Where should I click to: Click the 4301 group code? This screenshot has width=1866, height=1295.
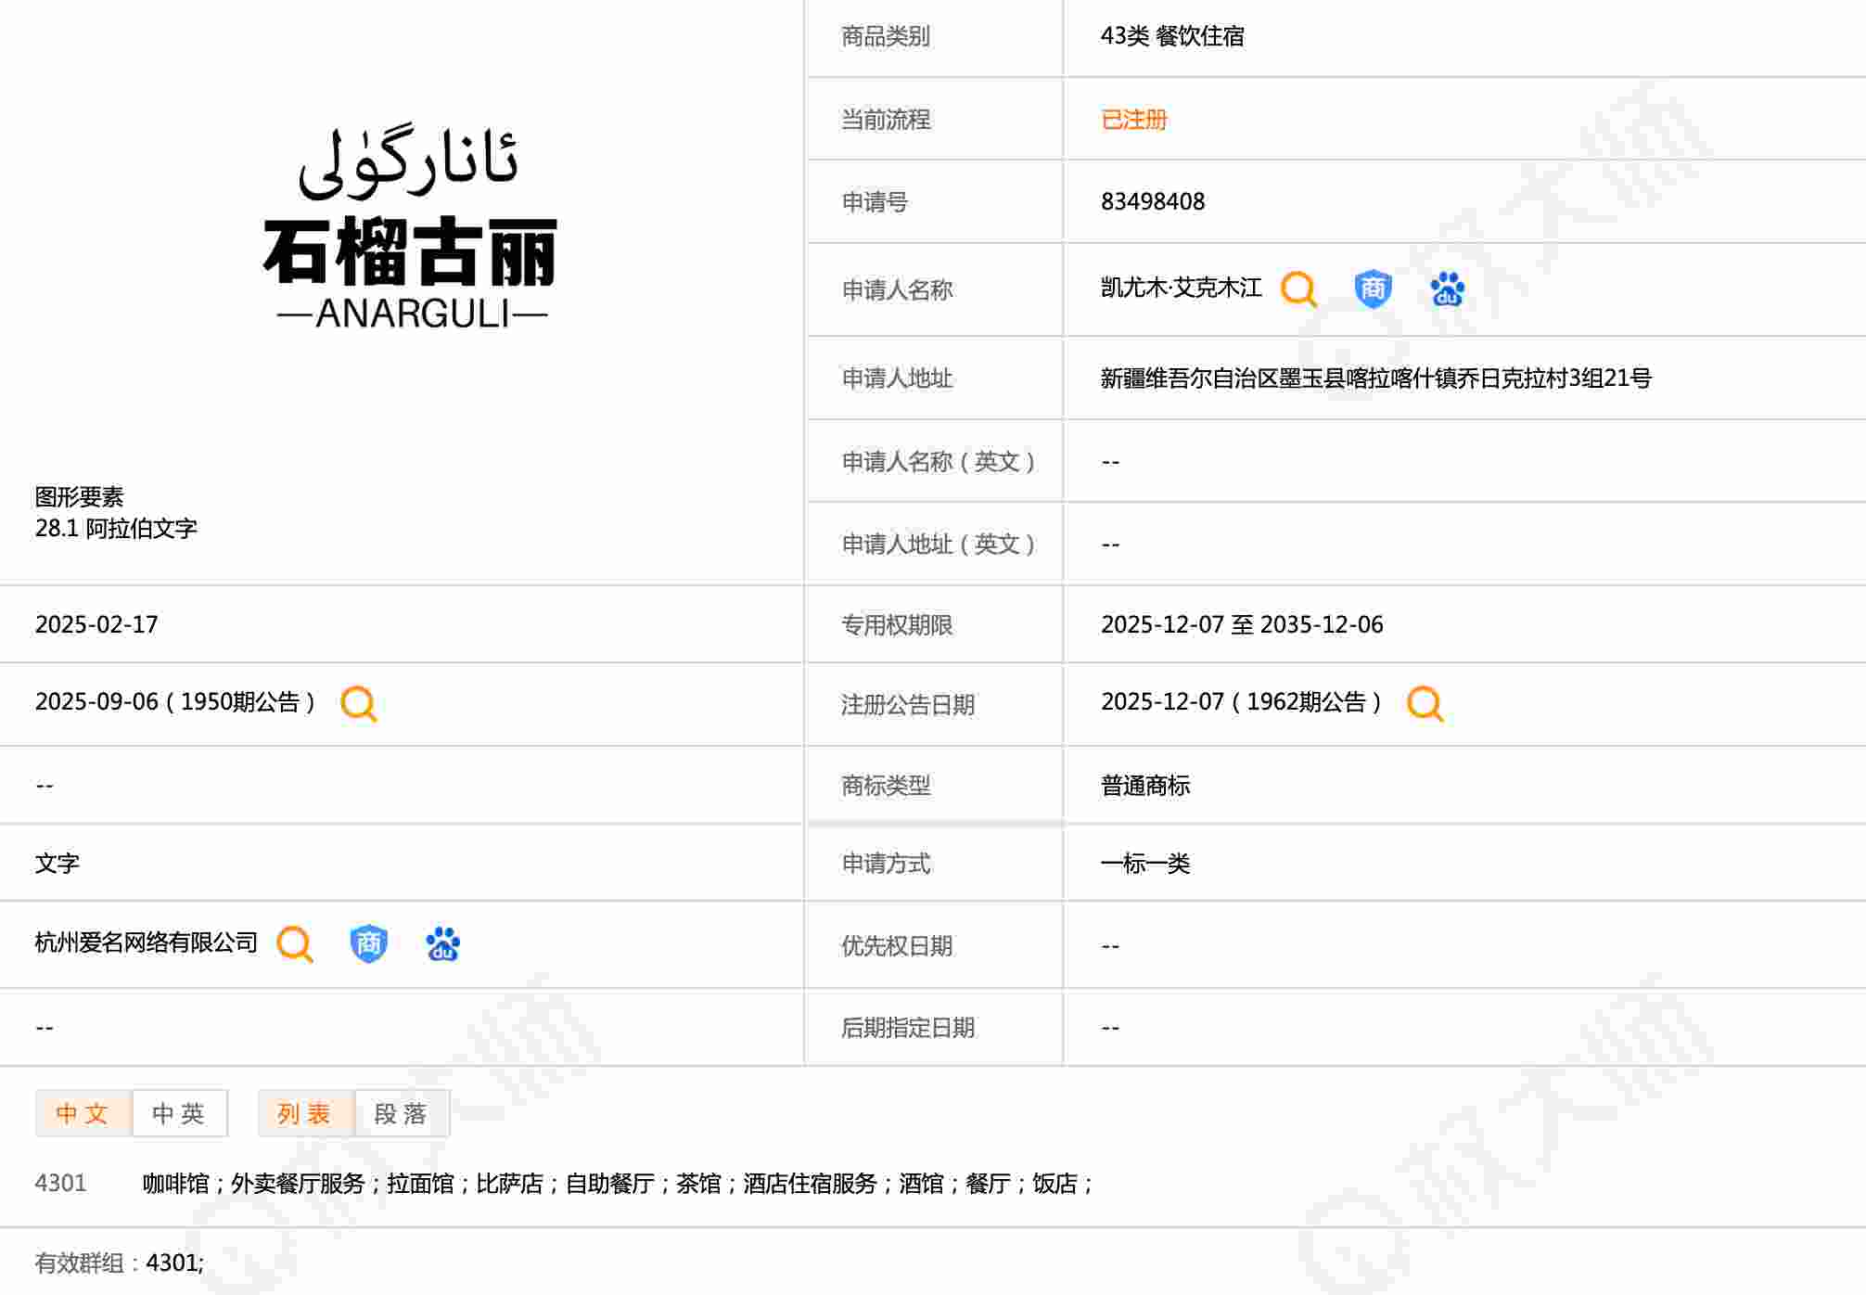[60, 1184]
